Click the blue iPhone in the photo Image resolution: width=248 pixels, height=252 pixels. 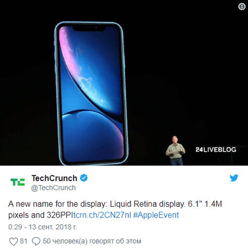point(91,93)
